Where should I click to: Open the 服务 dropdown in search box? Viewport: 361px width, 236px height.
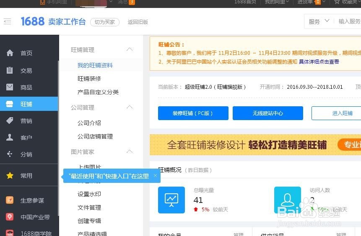pos(319,21)
